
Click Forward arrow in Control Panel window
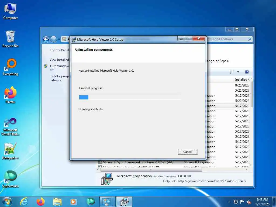coord(54,39)
